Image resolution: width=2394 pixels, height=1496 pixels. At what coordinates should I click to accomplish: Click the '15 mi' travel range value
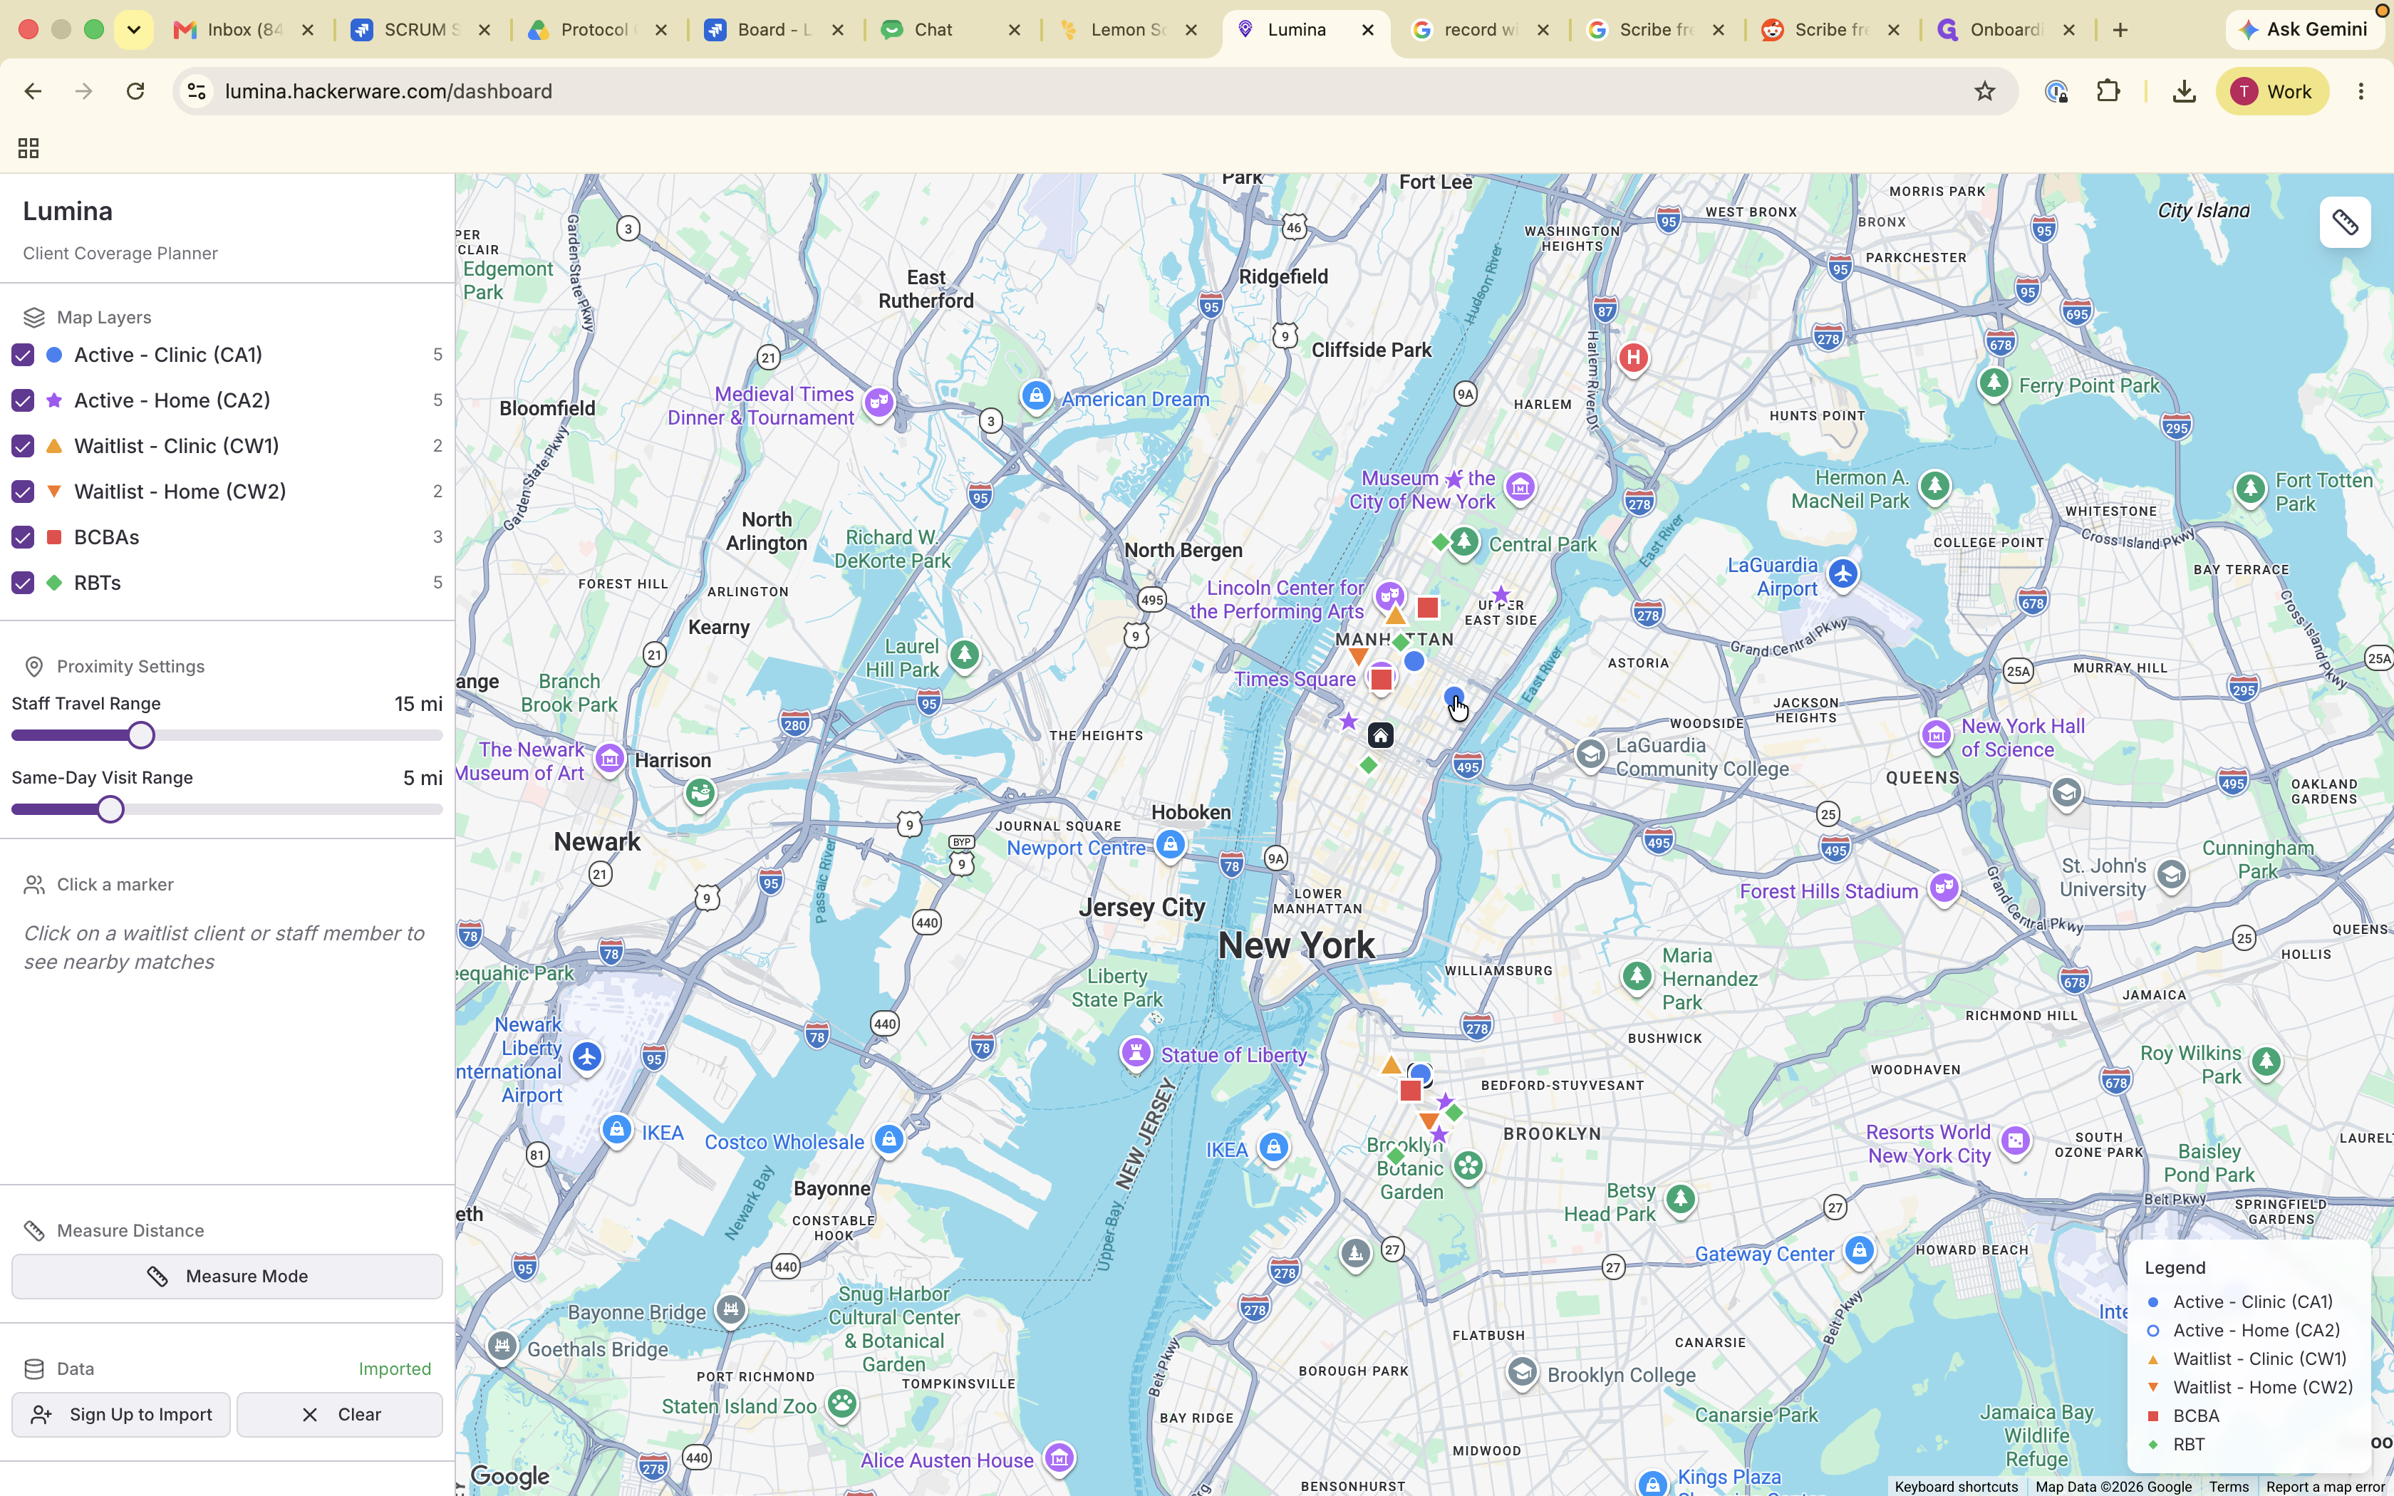pyautogui.click(x=418, y=704)
